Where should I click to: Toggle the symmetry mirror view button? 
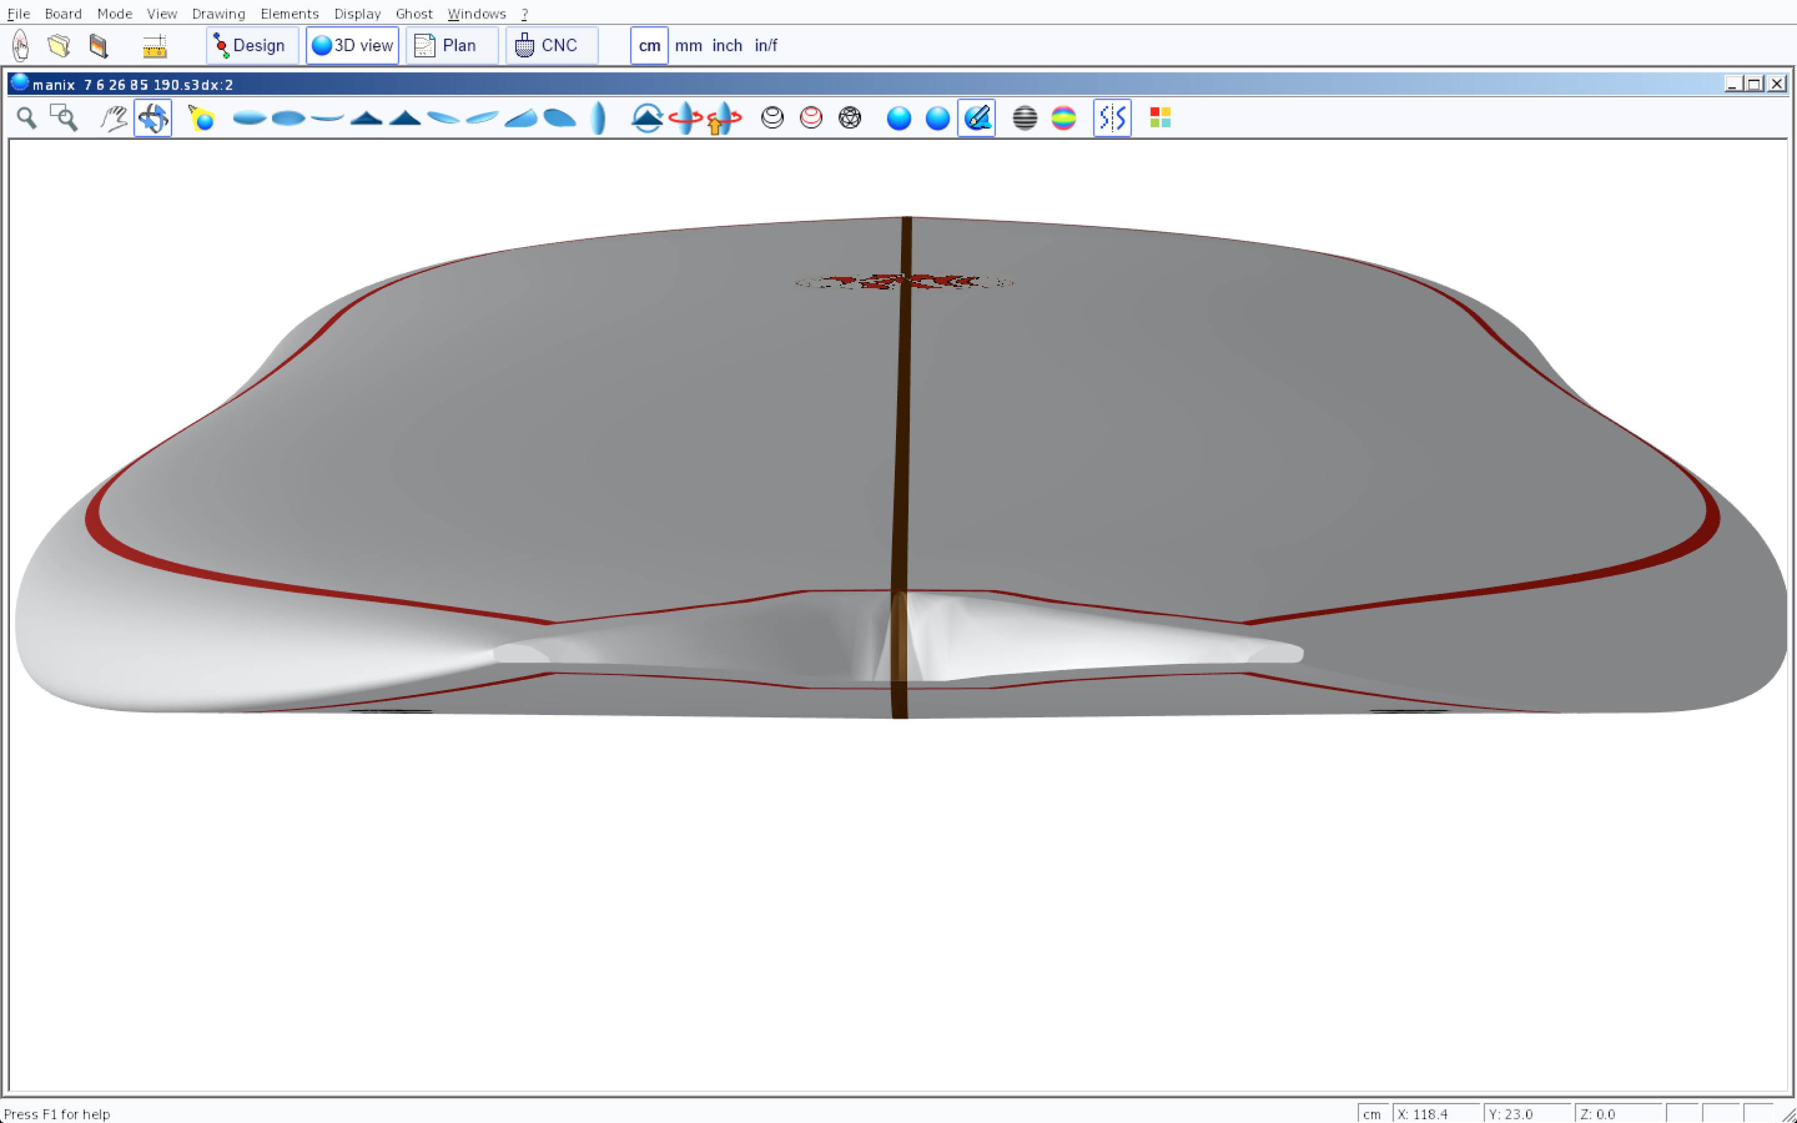pyautogui.click(x=1112, y=118)
